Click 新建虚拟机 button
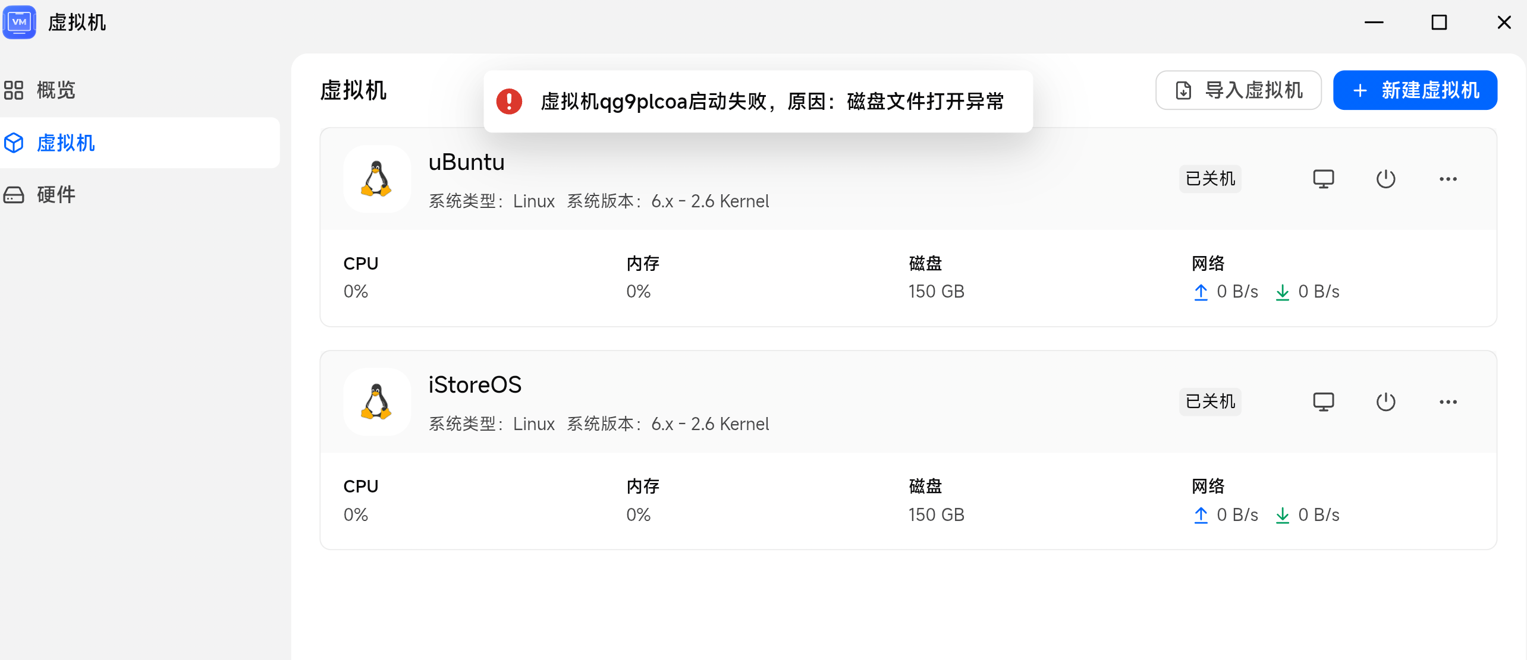This screenshot has height=660, width=1527. coord(1415,90)
